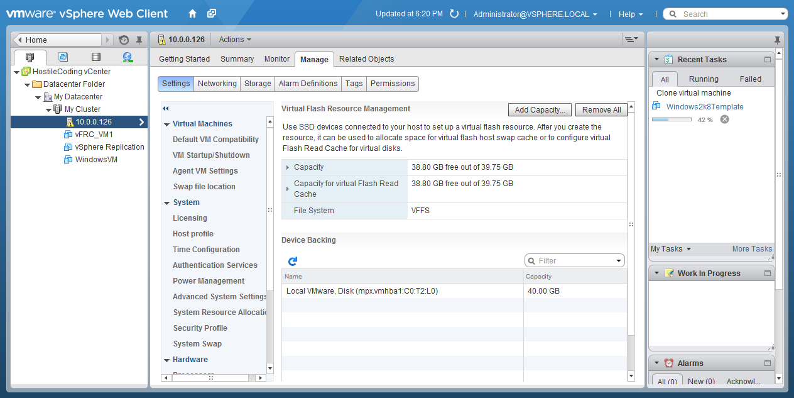Collapse HostileCoding vCenter tree node
This screenshot has height=398, width=794.
click(x=16, y=72)
